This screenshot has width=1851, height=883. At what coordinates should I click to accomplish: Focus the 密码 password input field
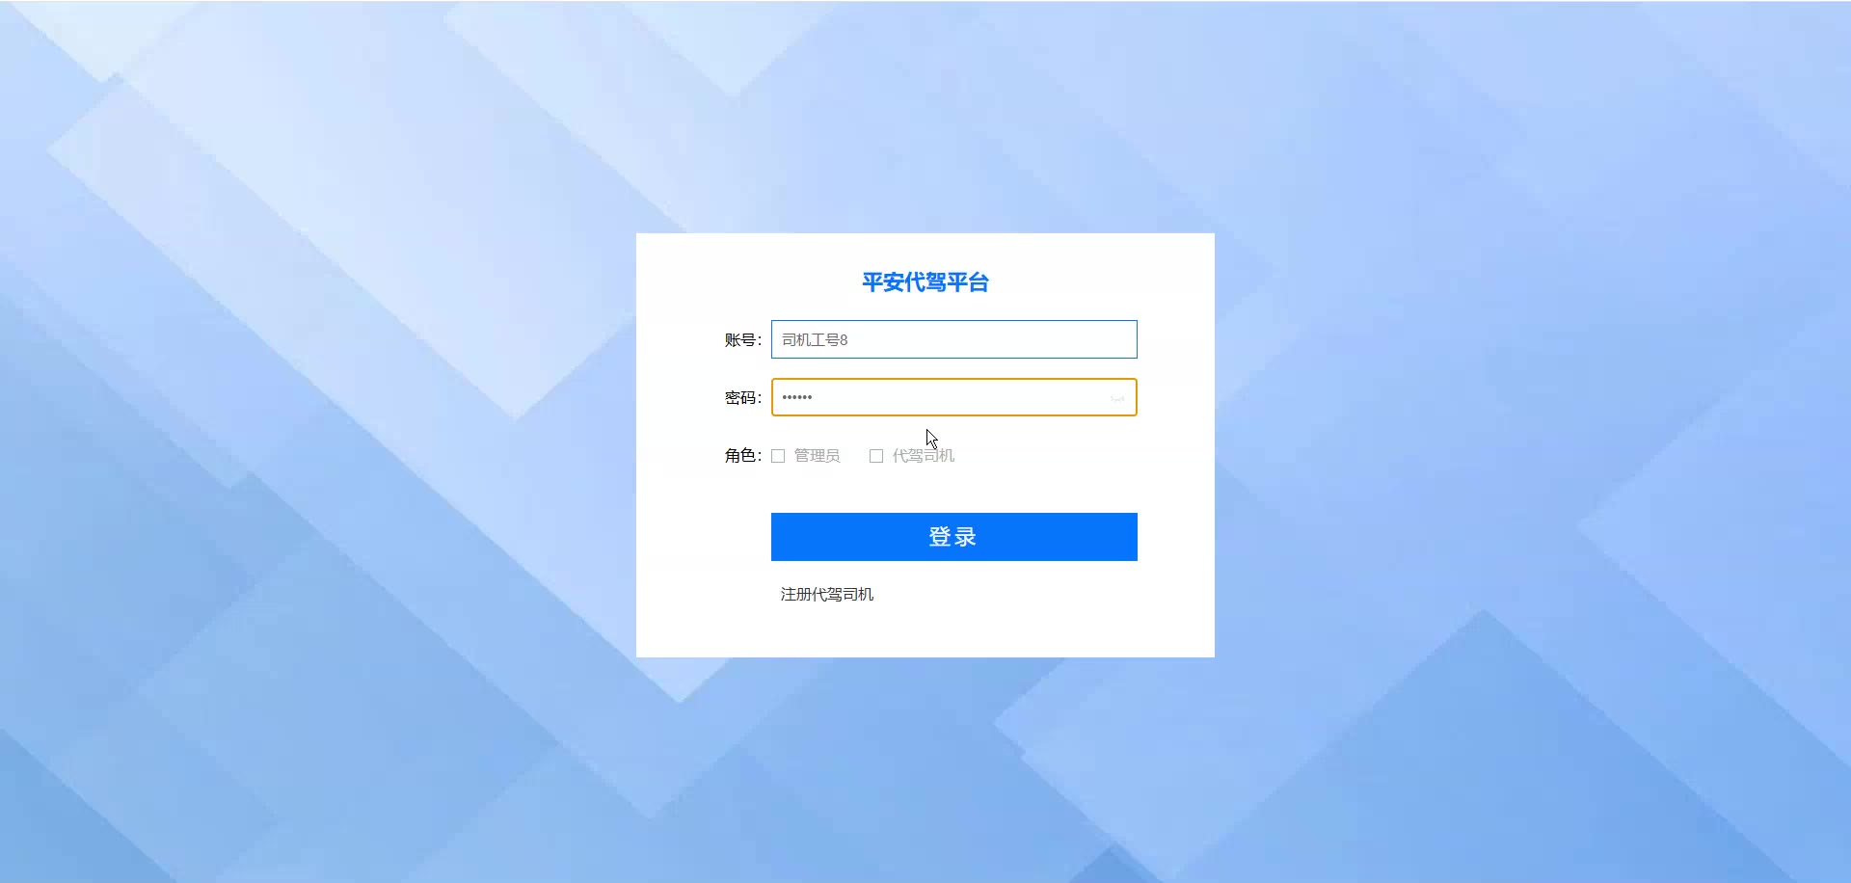coord(954,397)
